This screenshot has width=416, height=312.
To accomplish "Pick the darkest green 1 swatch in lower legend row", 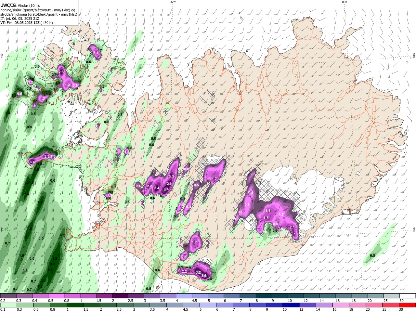I will pos(75,305).
